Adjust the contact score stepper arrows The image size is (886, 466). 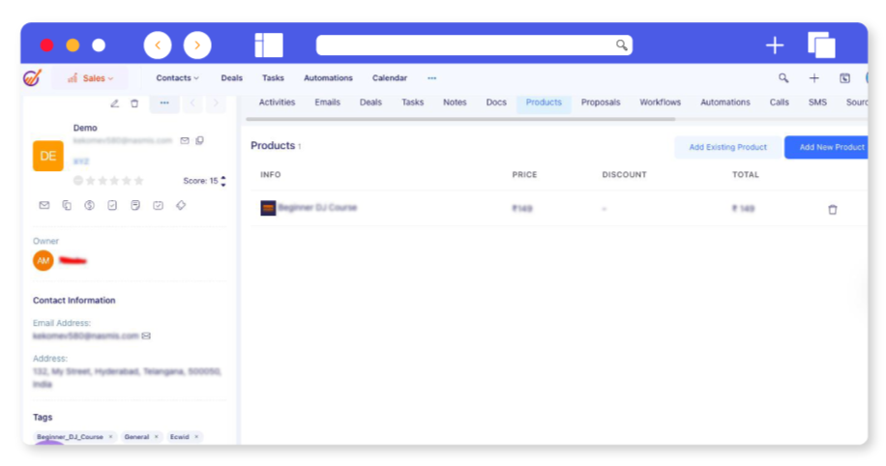coord(223,181)
